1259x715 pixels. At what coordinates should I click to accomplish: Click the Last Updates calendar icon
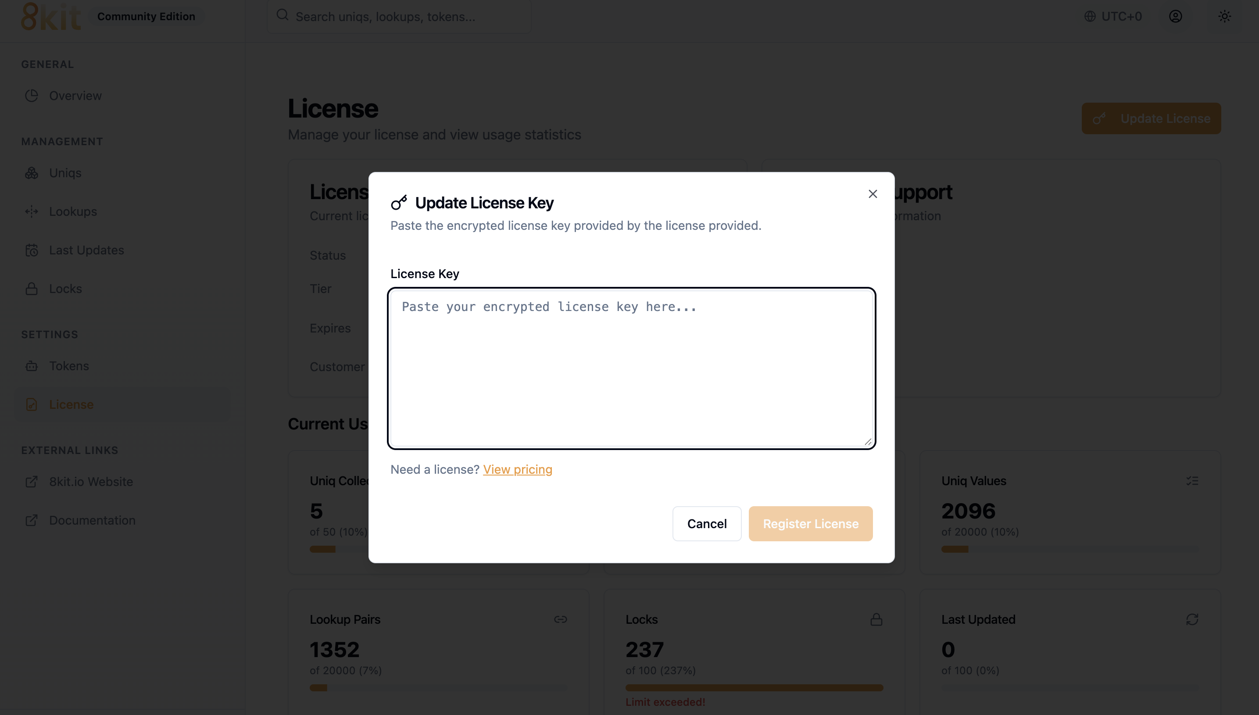[32, 250]
